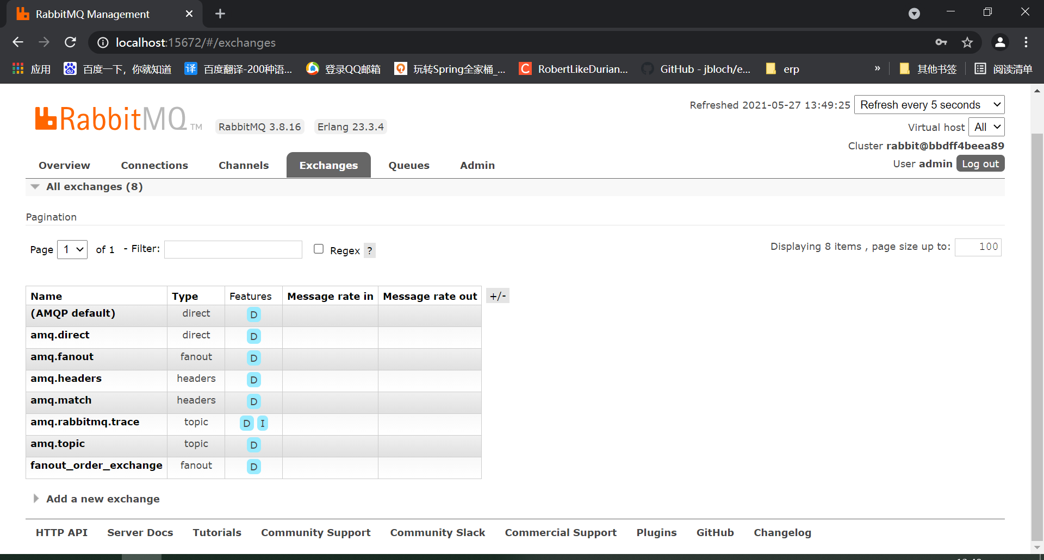1044x560 pixels.
Task: Log out of the admin account
Action: tap(980, 163)
